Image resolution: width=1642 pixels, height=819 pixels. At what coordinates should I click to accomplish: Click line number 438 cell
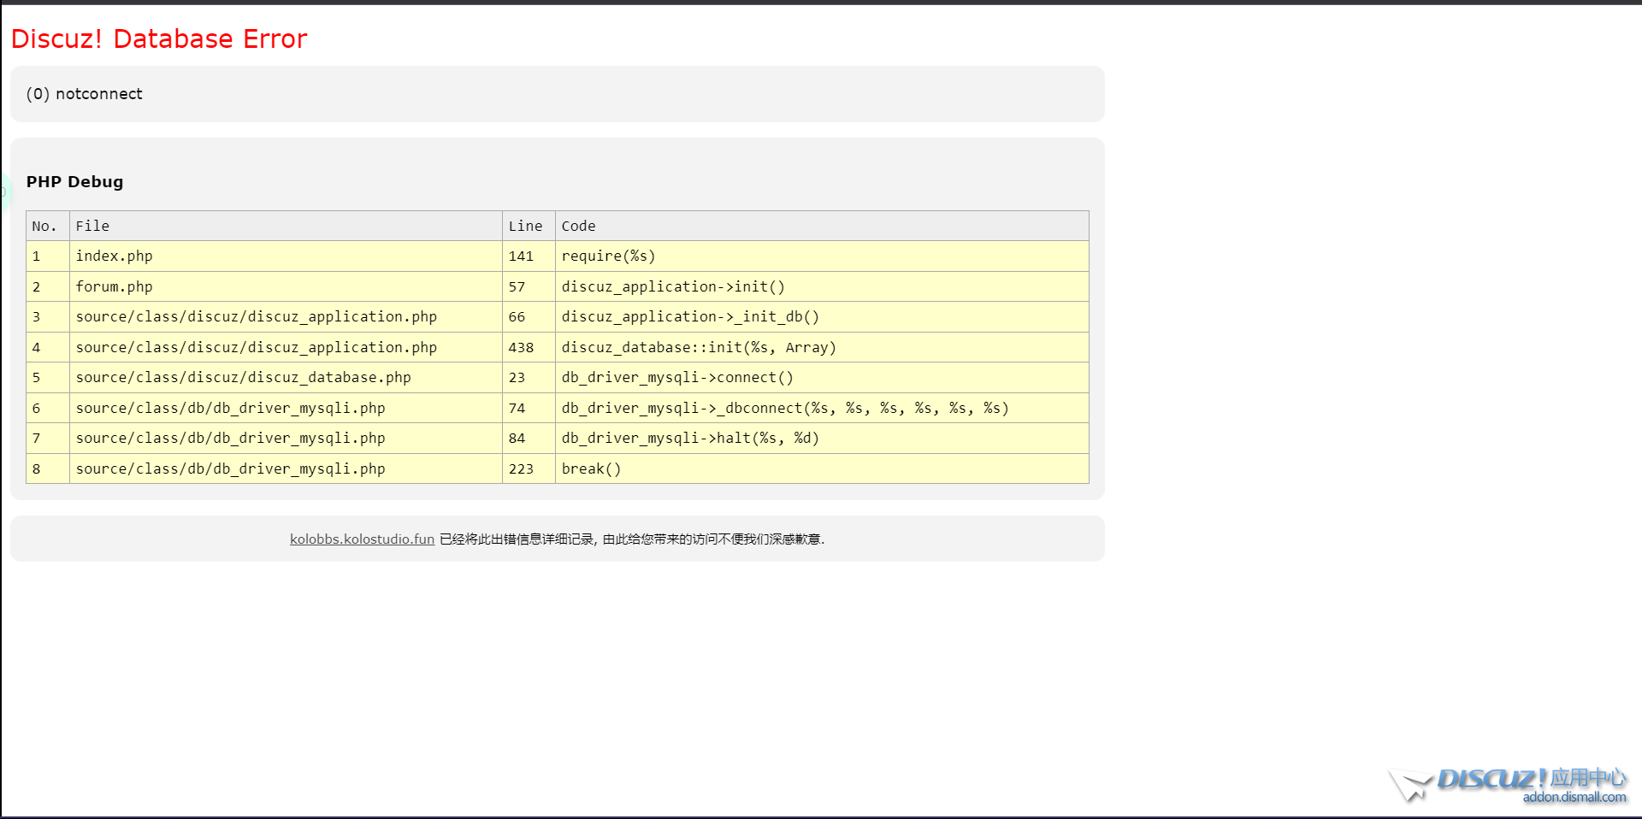(521, 348)
